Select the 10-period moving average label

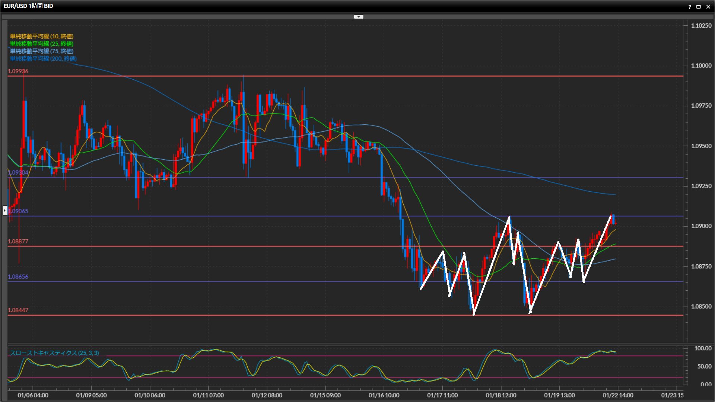point(42,36)
